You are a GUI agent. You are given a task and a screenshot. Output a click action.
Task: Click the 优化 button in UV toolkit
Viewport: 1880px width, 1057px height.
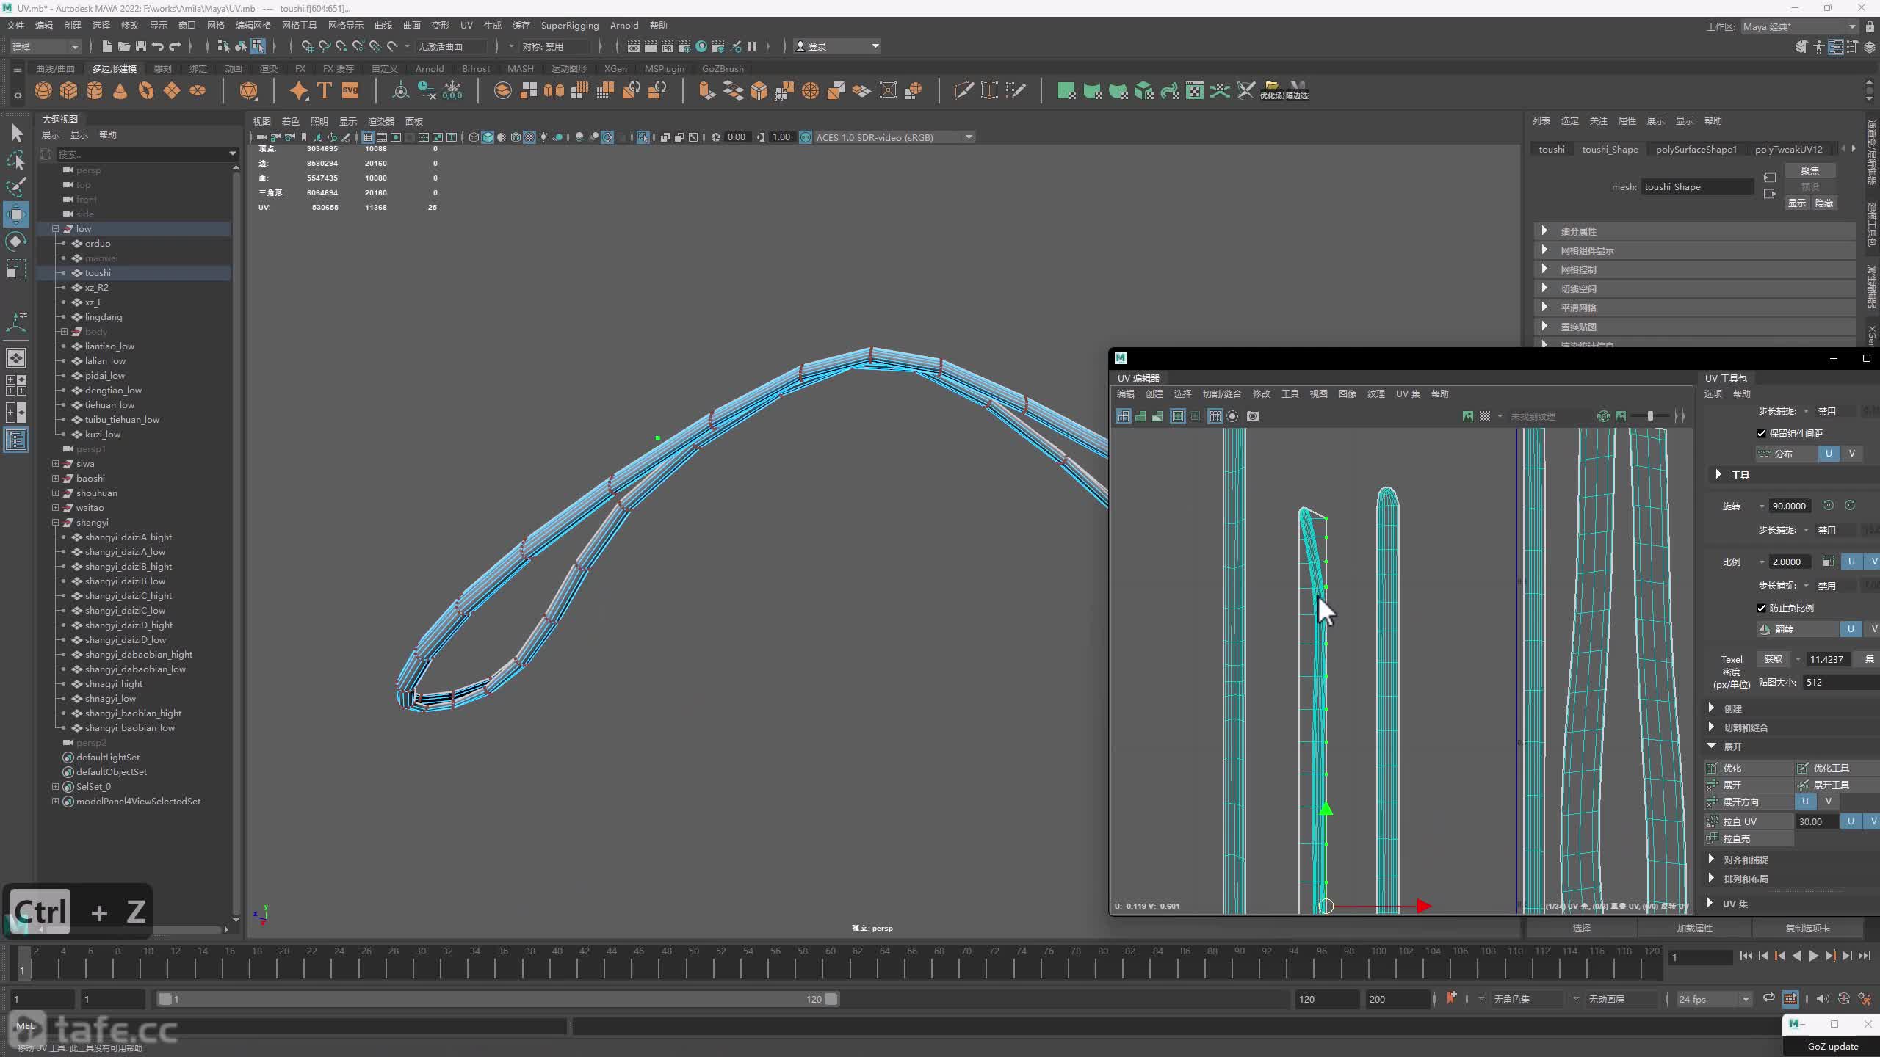pos(1749,768)
